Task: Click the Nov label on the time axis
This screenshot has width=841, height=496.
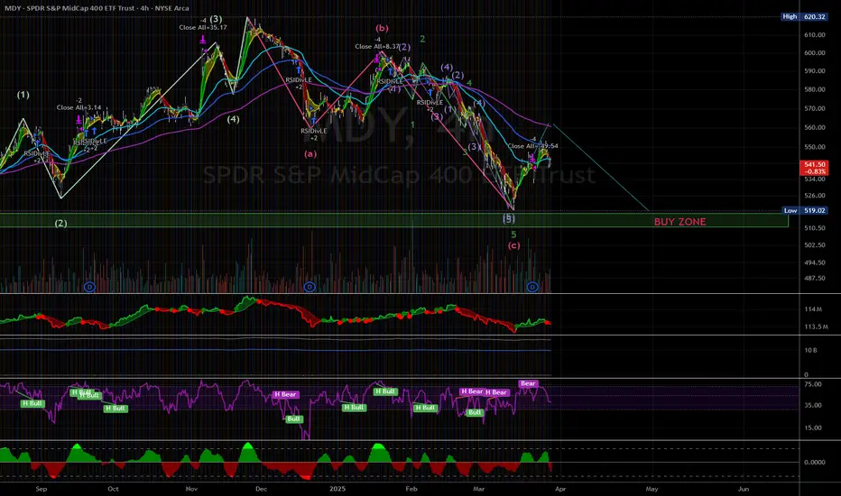Action: click(191, 489)
